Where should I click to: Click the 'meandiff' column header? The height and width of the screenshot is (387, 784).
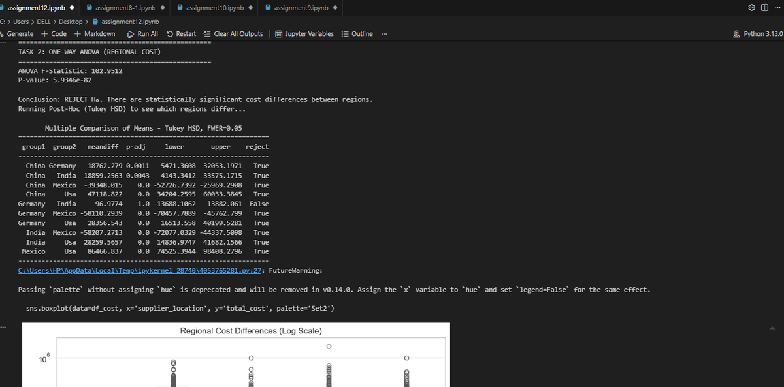pyautogui.click(x=103, y=147)
